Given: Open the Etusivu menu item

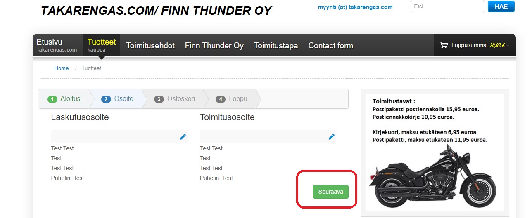Looking at the screenshot, I should coord(57,45).
